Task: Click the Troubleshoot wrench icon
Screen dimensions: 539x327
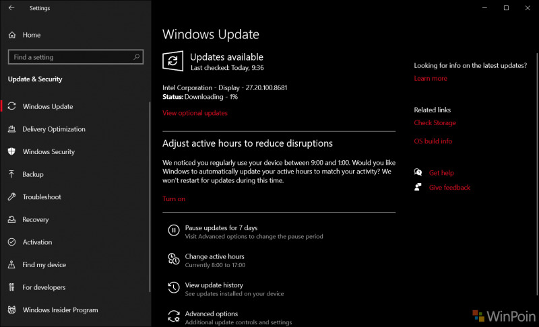Action: click(x=11, y=197)
